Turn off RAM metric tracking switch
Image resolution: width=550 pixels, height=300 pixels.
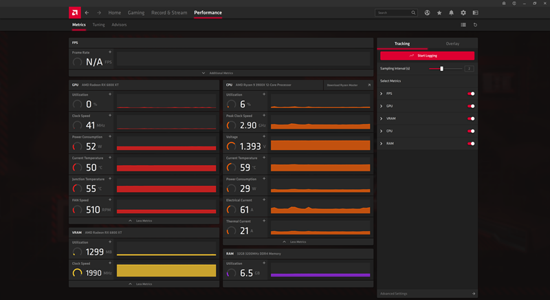[x=471, y=144]
